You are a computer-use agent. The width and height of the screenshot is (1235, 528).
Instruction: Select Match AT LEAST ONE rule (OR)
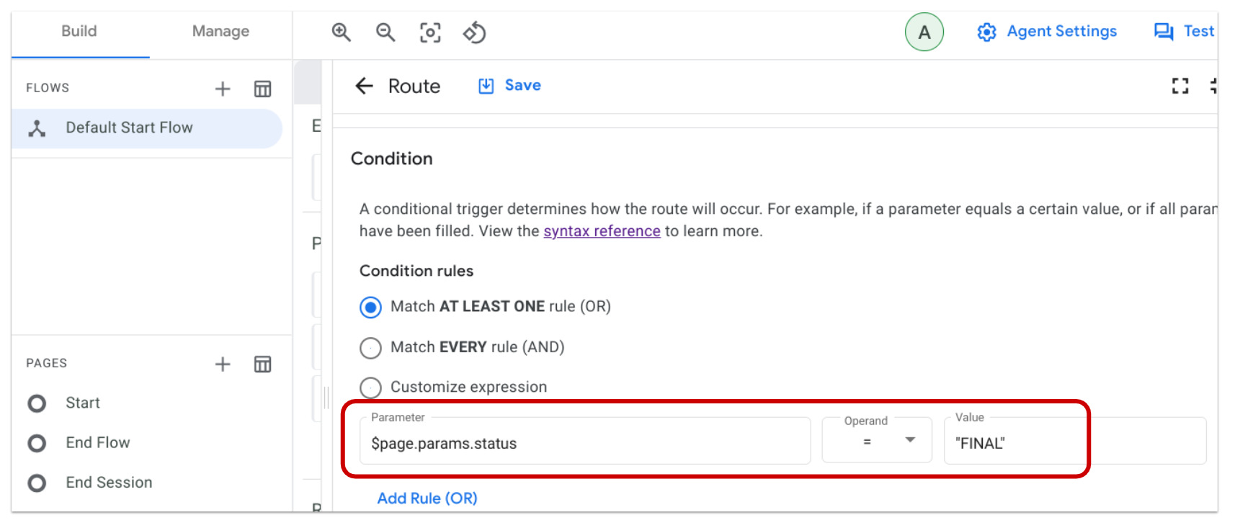pos(370,307)
